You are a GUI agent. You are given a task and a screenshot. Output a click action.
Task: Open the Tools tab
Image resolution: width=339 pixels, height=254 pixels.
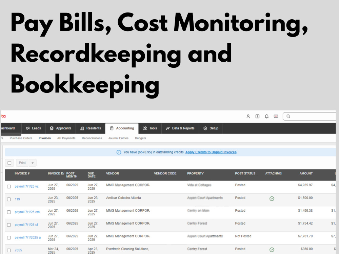click(x=150, y=128)
